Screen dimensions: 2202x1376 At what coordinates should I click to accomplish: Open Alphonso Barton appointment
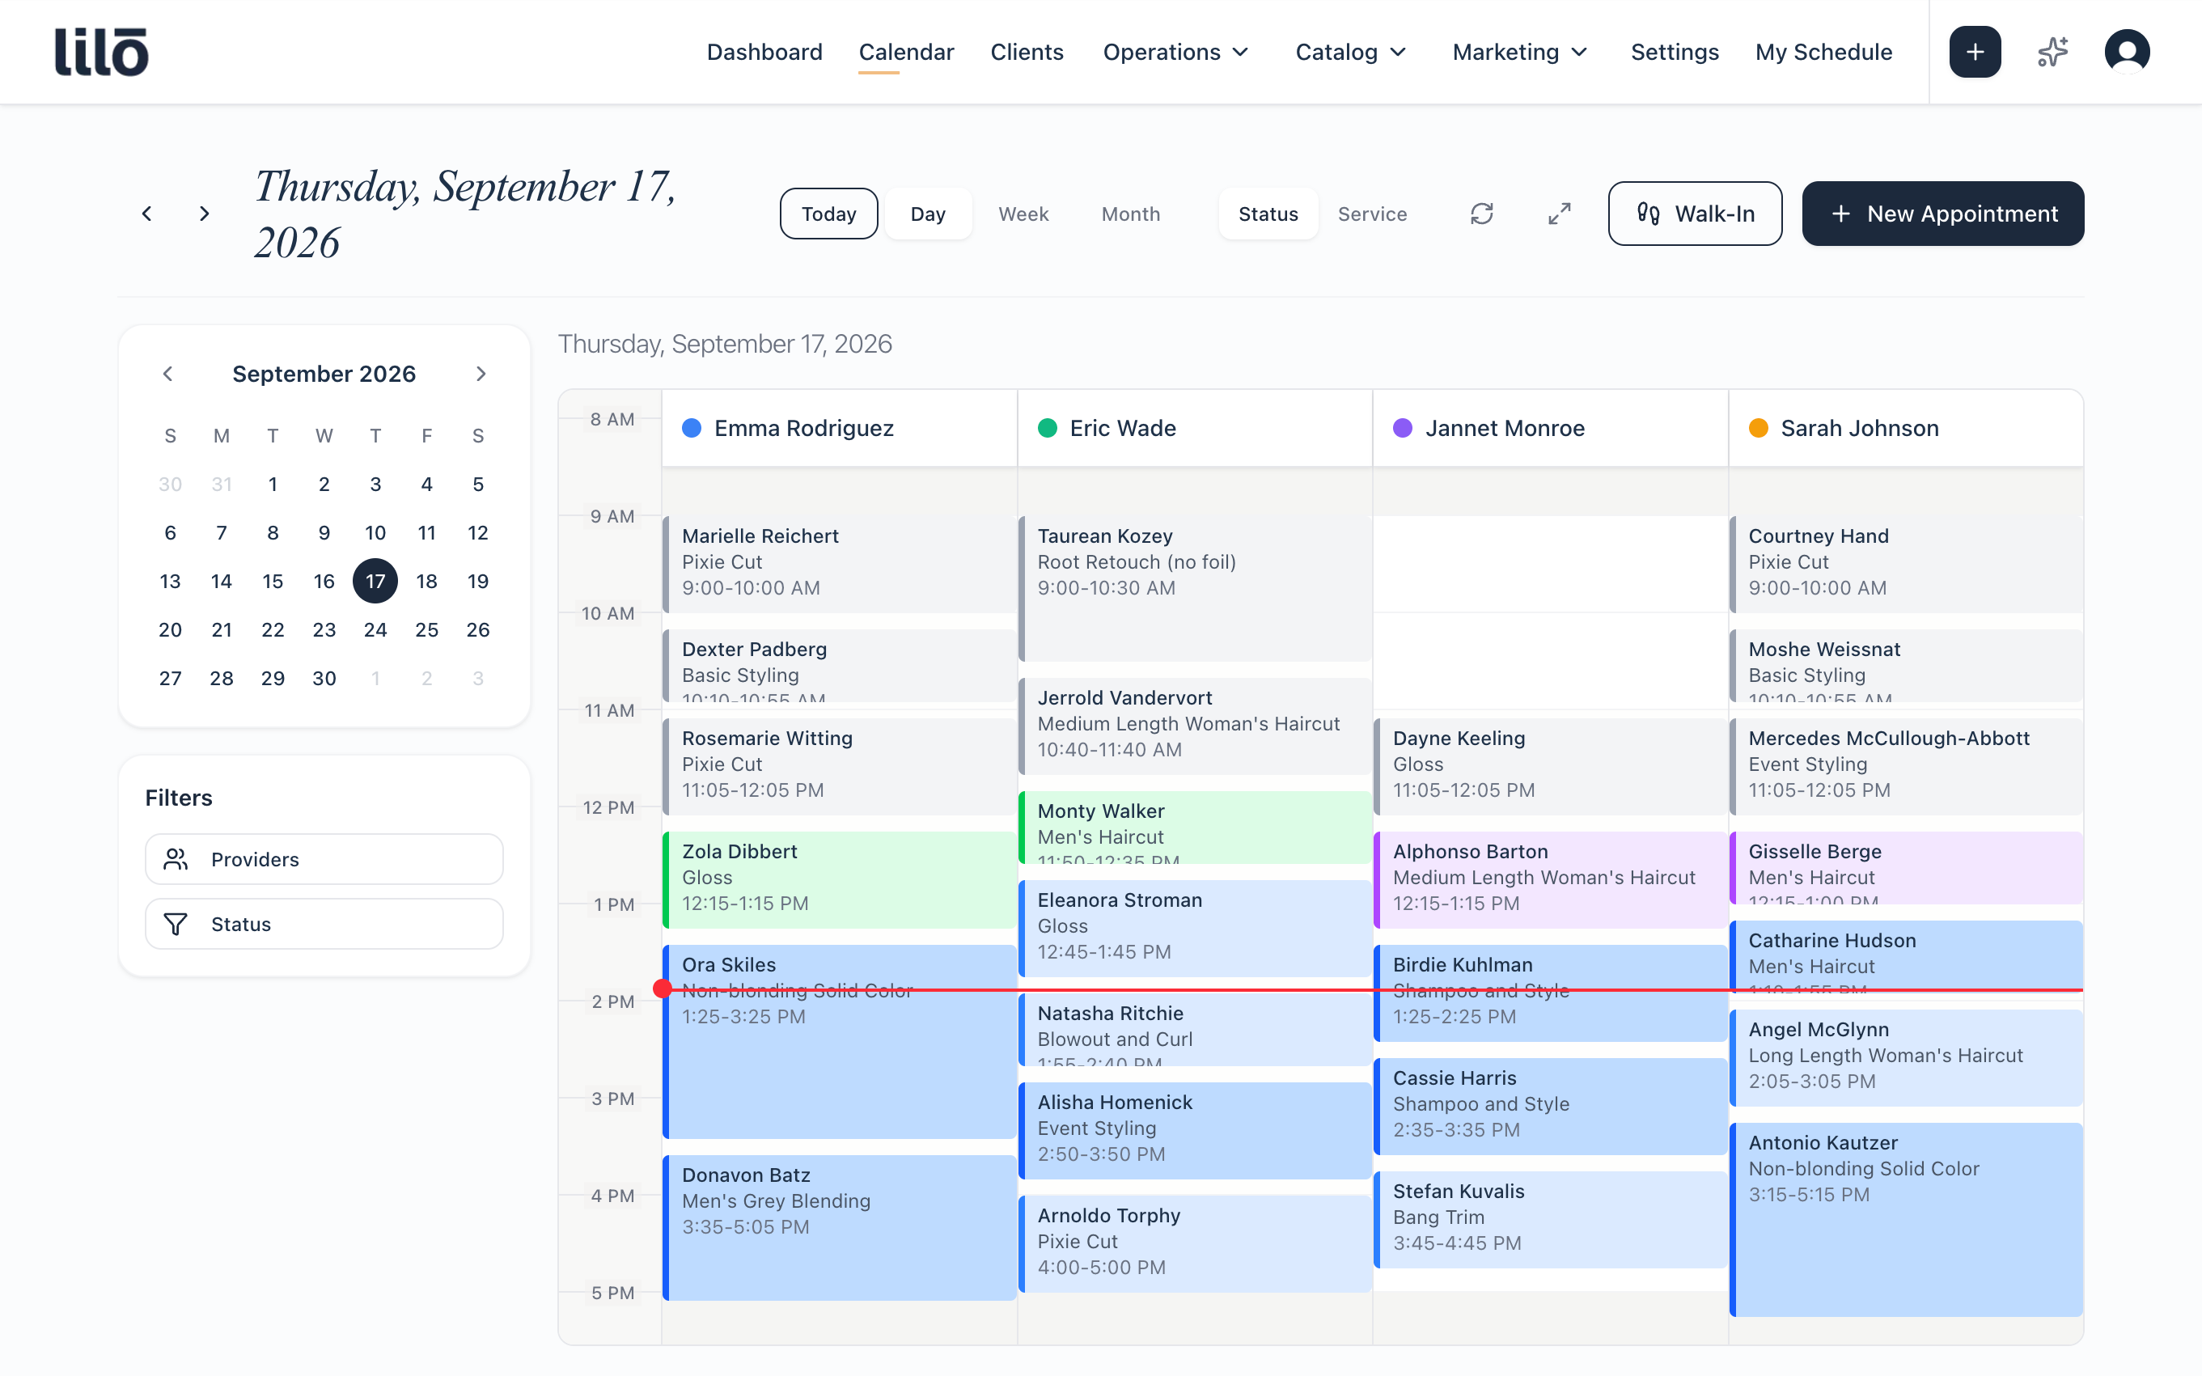point(1550,879)
